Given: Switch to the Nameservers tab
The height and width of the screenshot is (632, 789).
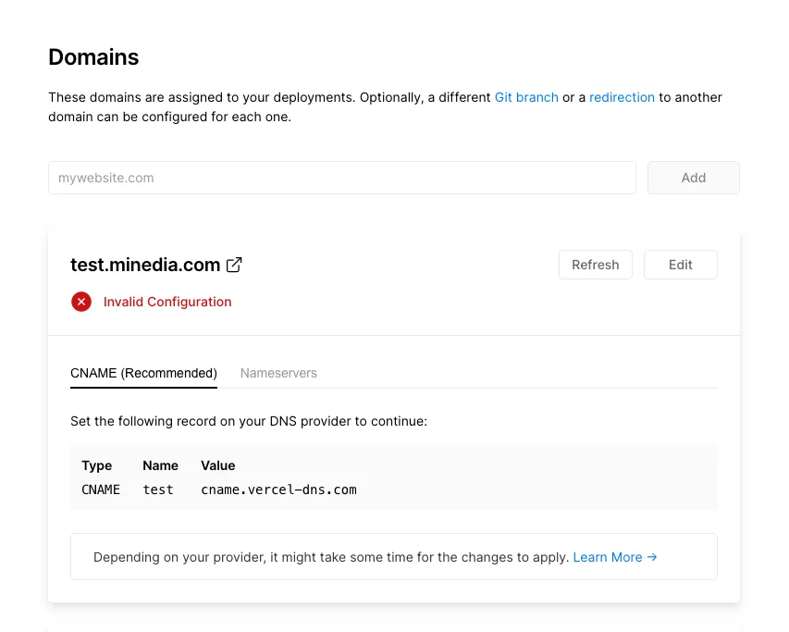Looking at the screenshot, I should click(x=278, y=373).
